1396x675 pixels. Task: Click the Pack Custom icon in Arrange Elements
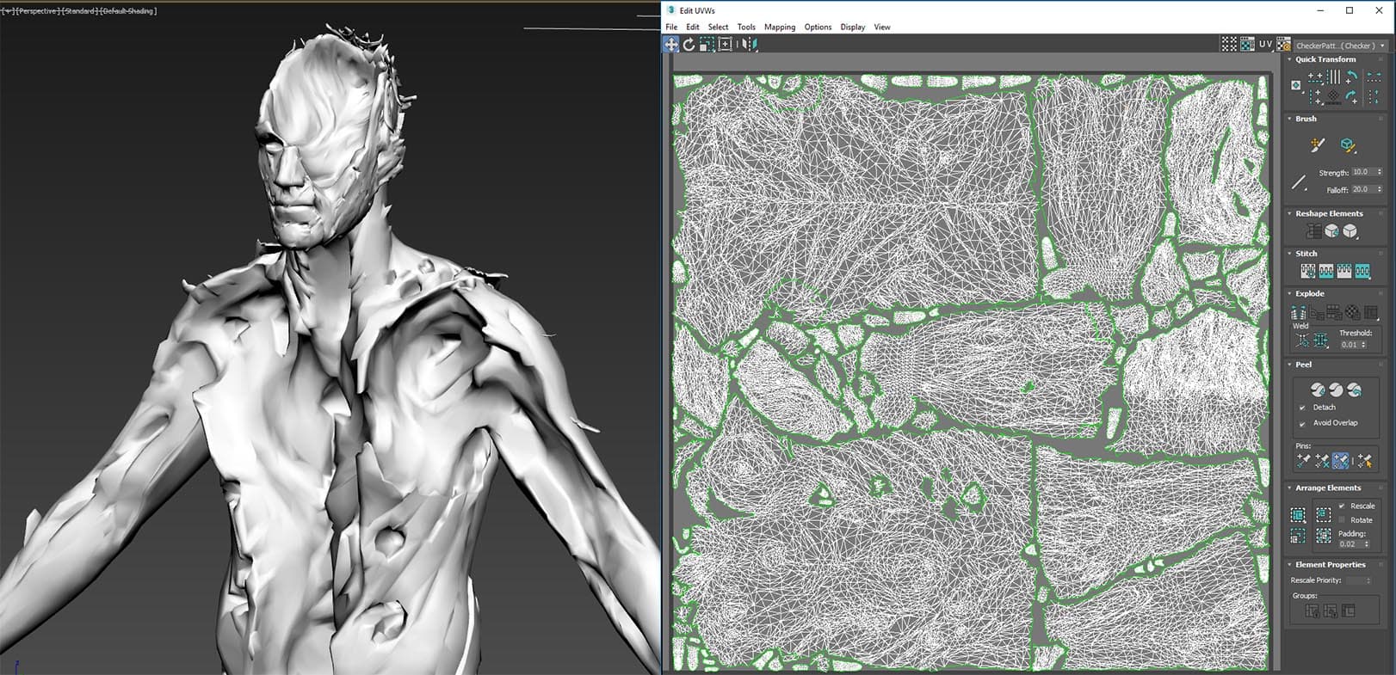point(1298,515)
